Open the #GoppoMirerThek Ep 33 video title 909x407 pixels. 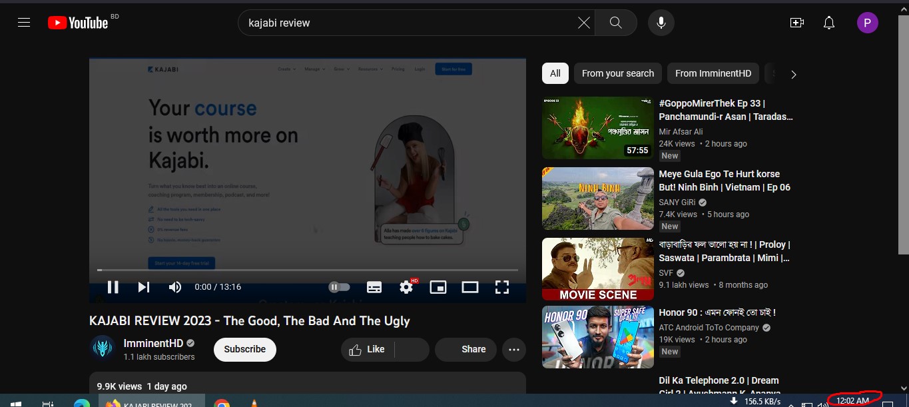(x=726, y=110)
